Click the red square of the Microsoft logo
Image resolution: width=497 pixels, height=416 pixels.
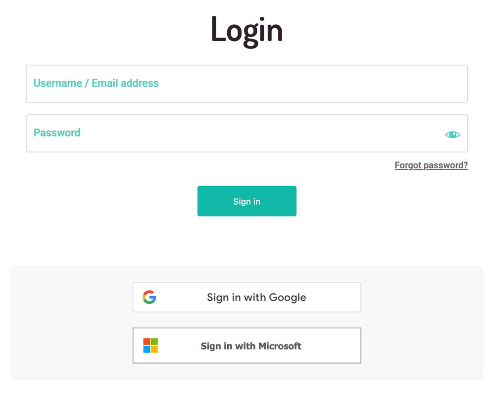[x=147, y=342]
